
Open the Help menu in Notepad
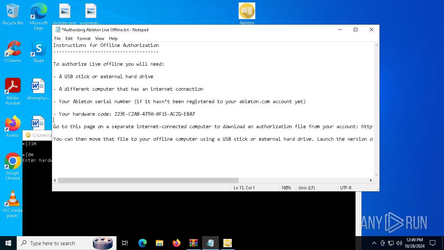(x=113, y=39)
